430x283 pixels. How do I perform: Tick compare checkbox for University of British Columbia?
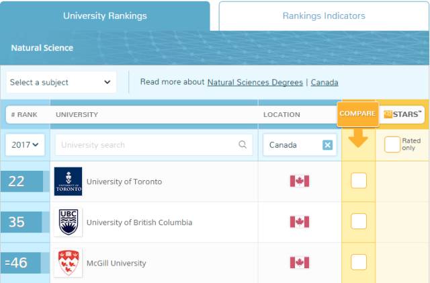[359, 221]
